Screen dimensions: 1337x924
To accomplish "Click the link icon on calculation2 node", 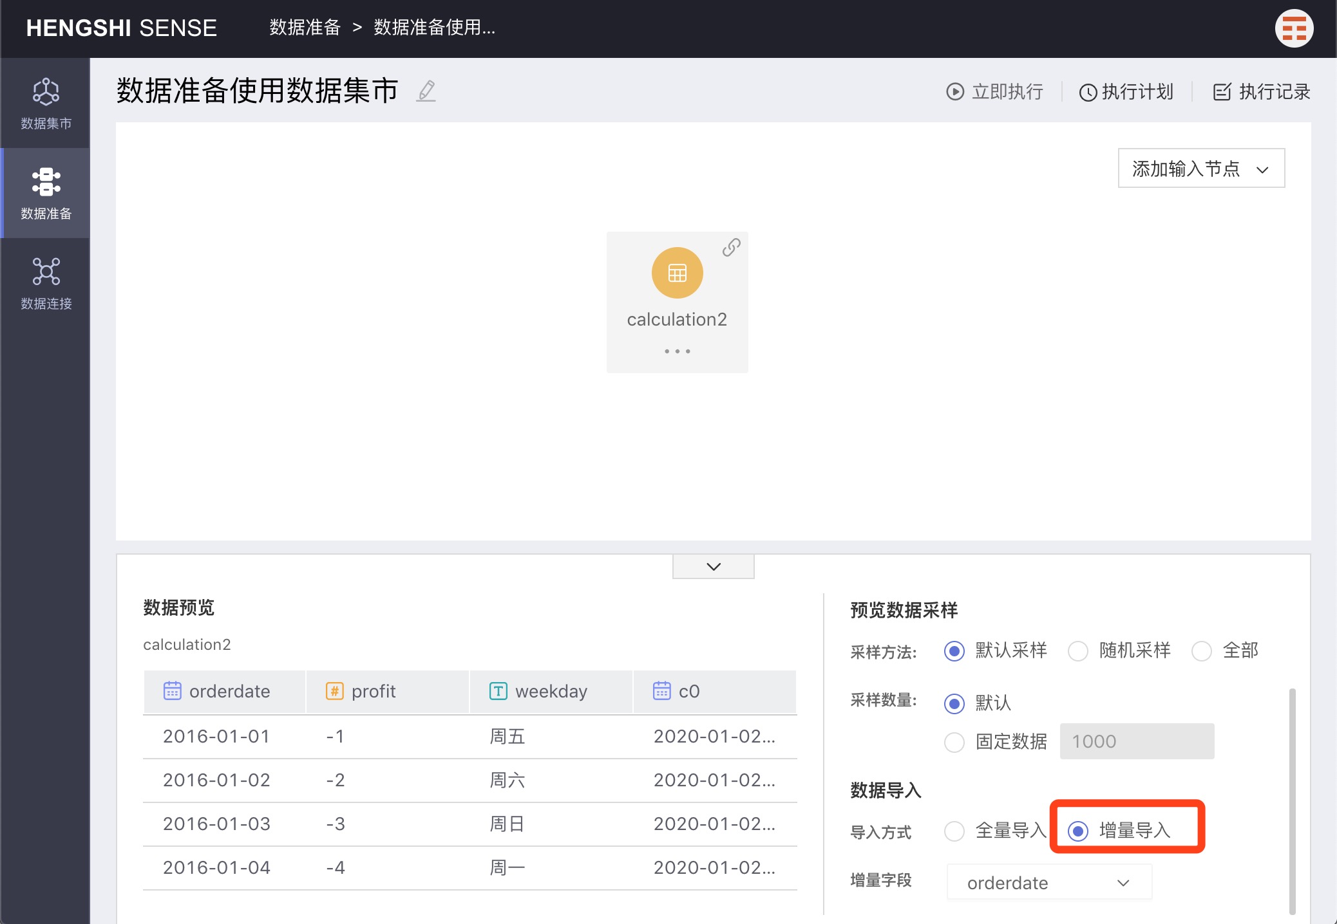I will [x=731, y=247].
